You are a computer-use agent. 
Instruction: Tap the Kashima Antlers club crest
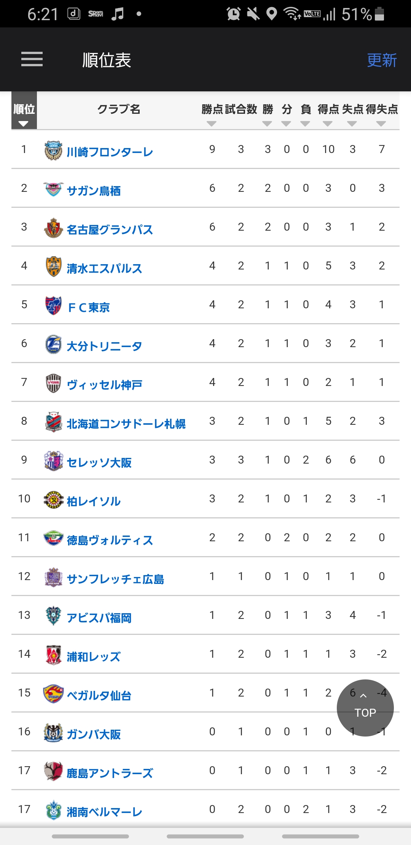[53, 771]
